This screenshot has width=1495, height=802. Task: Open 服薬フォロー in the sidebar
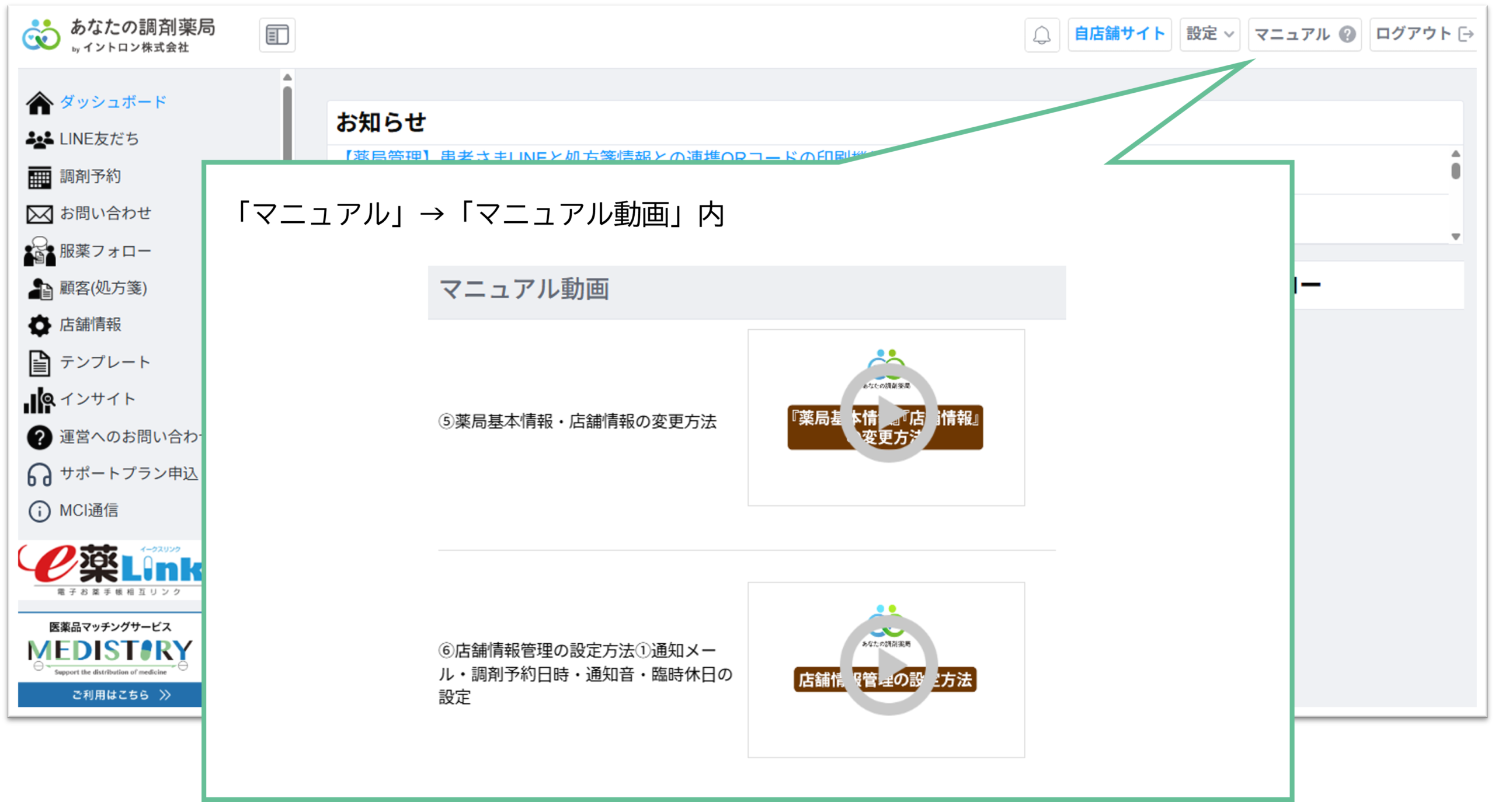[88, 252]
